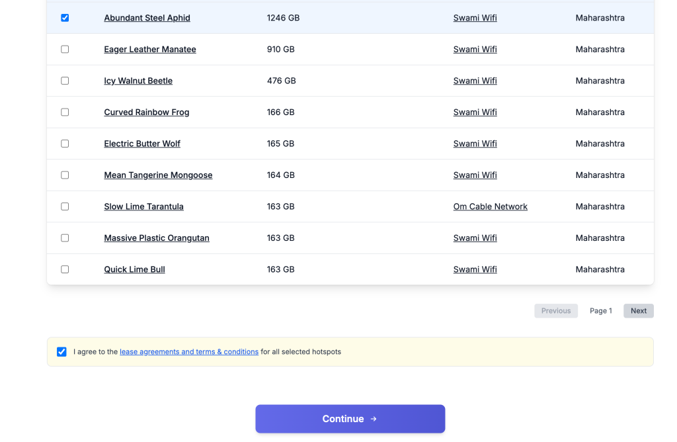The width and height of the screenshot is (677, 442).
Task: Click 163 GB in the Slow Lime Tarantula row
Action: [280, 206]
